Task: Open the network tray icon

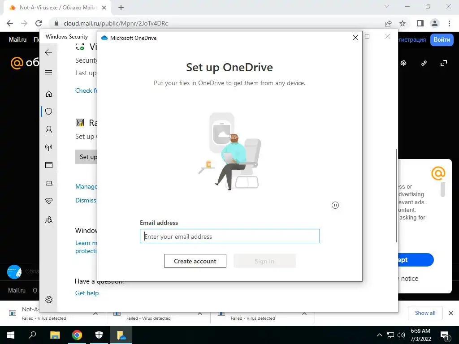Action: pyautogui.click(x=390, y=335)
